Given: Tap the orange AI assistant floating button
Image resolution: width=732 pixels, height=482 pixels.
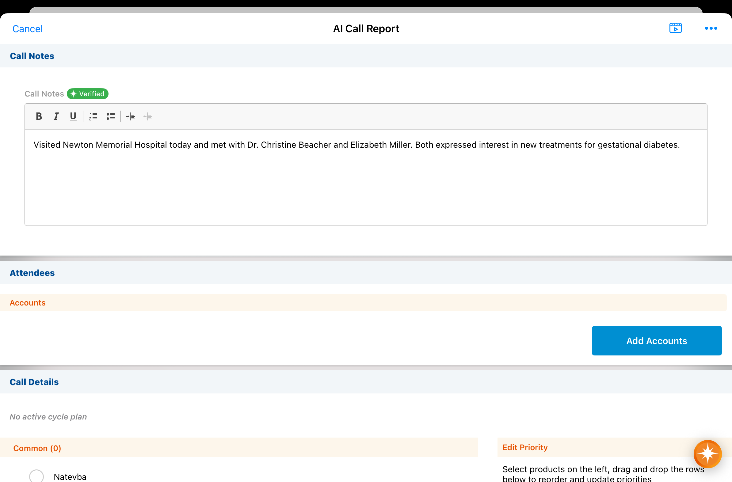Looking at the screenshot, I should (x=707, y=454).
